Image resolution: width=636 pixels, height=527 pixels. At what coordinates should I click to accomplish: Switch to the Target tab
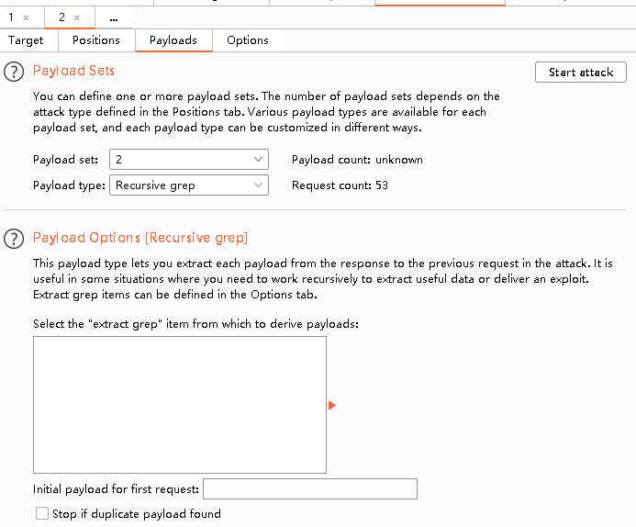click(26, 40)
